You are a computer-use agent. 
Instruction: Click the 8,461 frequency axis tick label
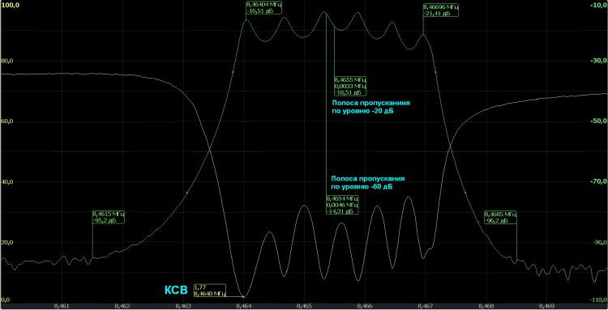click(x=62, y=306)
